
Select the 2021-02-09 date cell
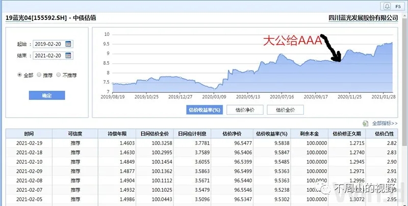(29, 171)
